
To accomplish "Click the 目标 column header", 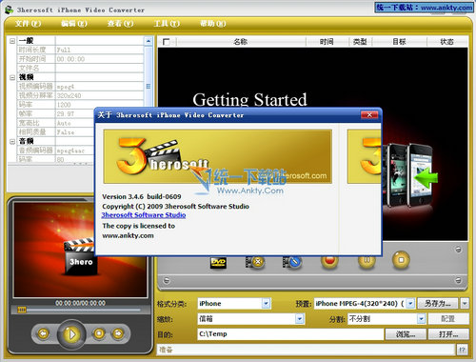I will click(x=399, y=42).
